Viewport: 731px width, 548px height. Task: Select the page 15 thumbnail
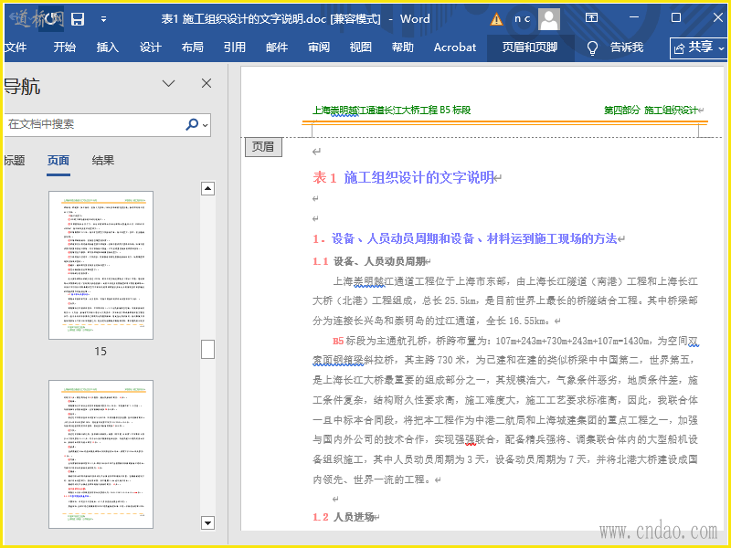pos(101,265)
